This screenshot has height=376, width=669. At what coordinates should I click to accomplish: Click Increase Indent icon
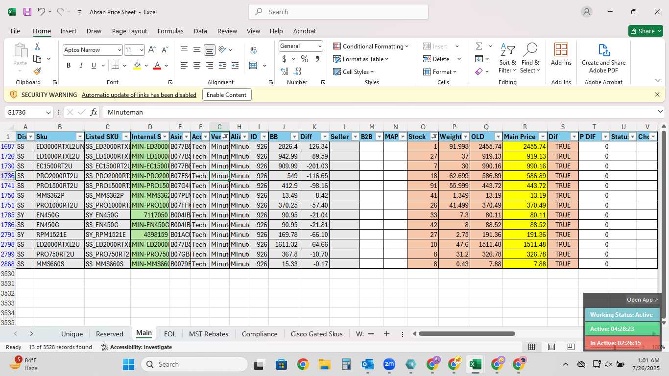point(235,66)
